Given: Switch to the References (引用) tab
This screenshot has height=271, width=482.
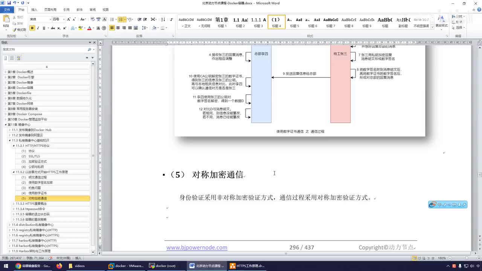Looking at the screenshot, I should 66,10.
